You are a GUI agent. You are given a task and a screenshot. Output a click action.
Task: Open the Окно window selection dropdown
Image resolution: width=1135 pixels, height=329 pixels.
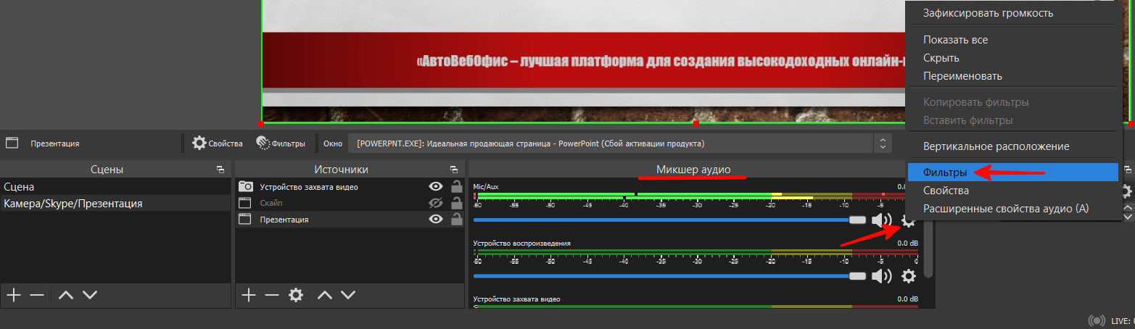620,143
